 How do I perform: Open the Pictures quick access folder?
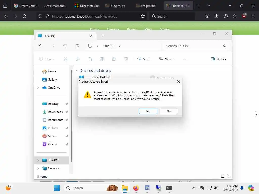coord(53,128)
